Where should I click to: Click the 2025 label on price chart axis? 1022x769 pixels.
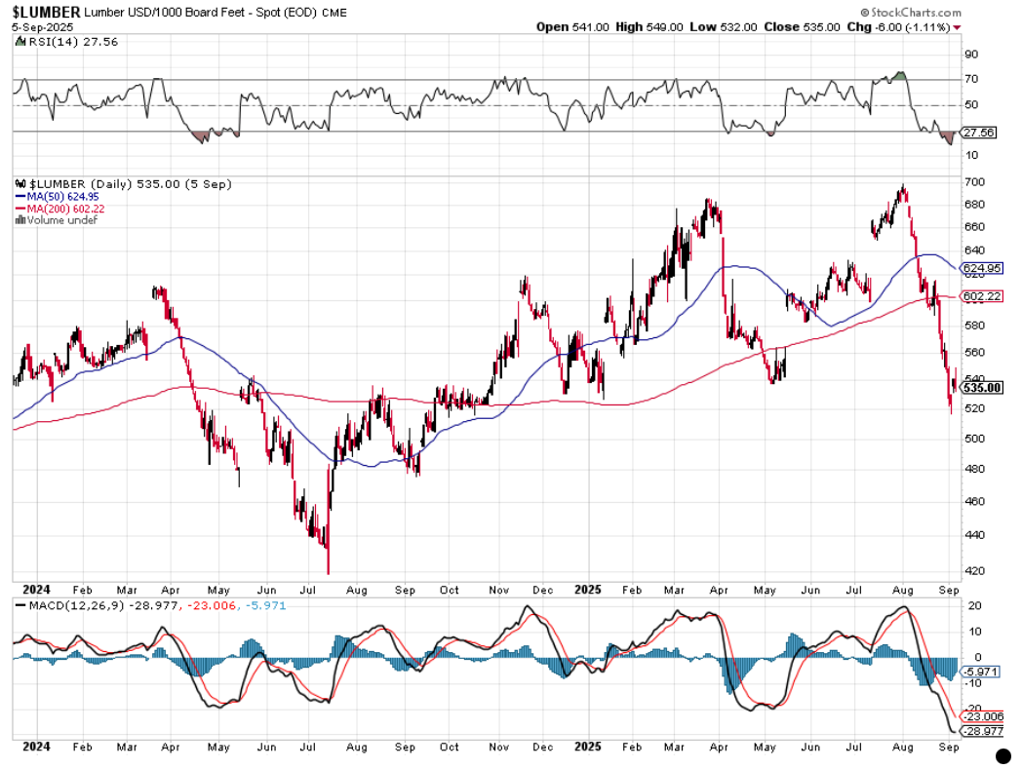coord(587,590)
